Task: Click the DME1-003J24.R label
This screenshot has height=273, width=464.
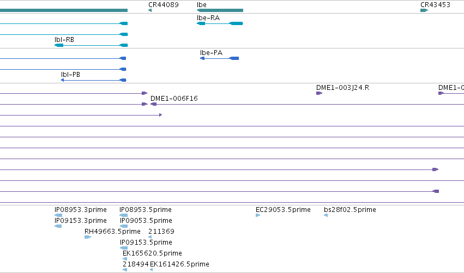Action: tap(342, 88)
